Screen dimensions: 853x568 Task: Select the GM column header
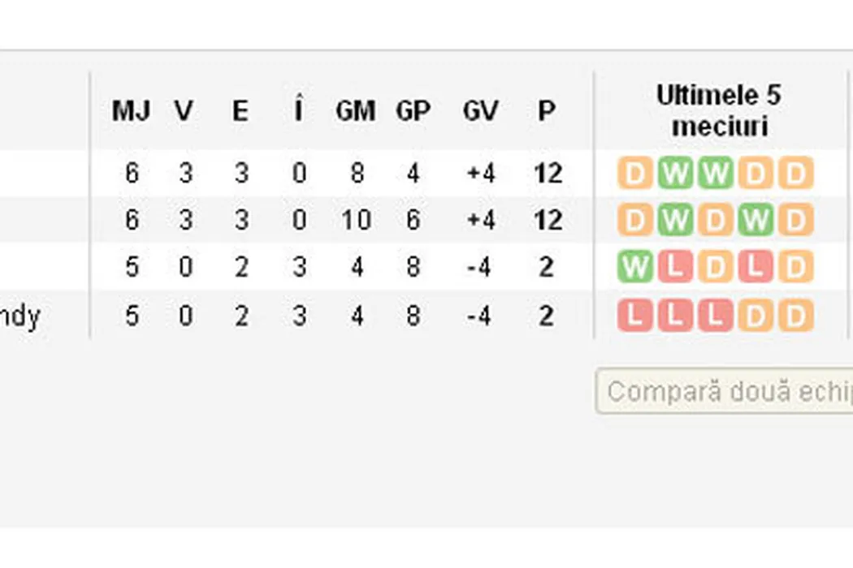tap(356, 111)
